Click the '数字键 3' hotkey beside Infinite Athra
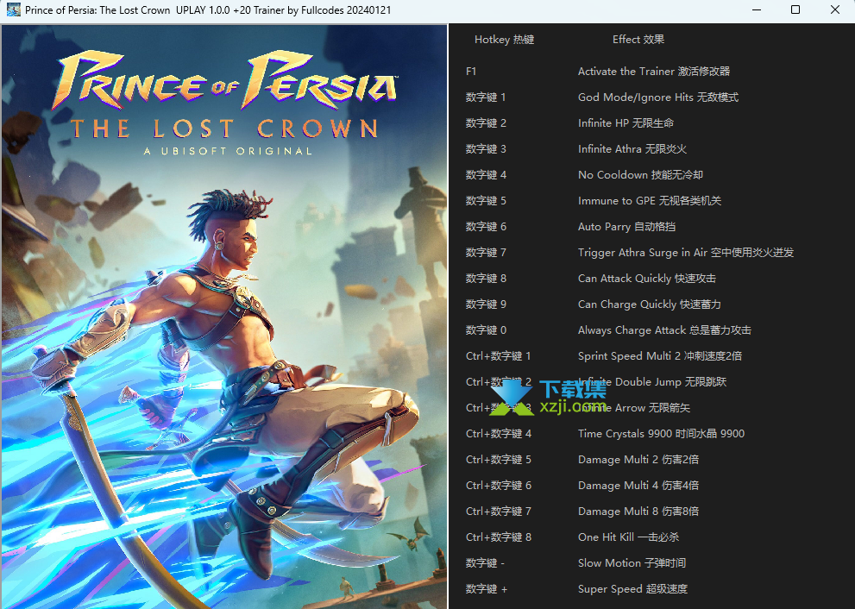 pos(486,149)
